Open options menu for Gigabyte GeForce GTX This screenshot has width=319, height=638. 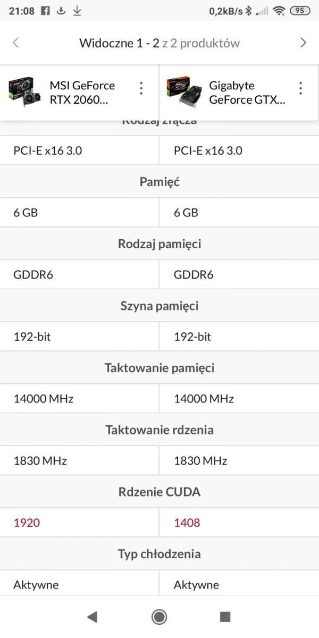pos(300,88)
